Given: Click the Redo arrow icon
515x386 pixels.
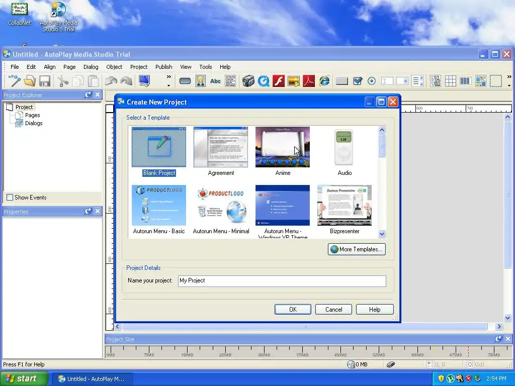Looking at the screenshot, I should pos(126,81).
